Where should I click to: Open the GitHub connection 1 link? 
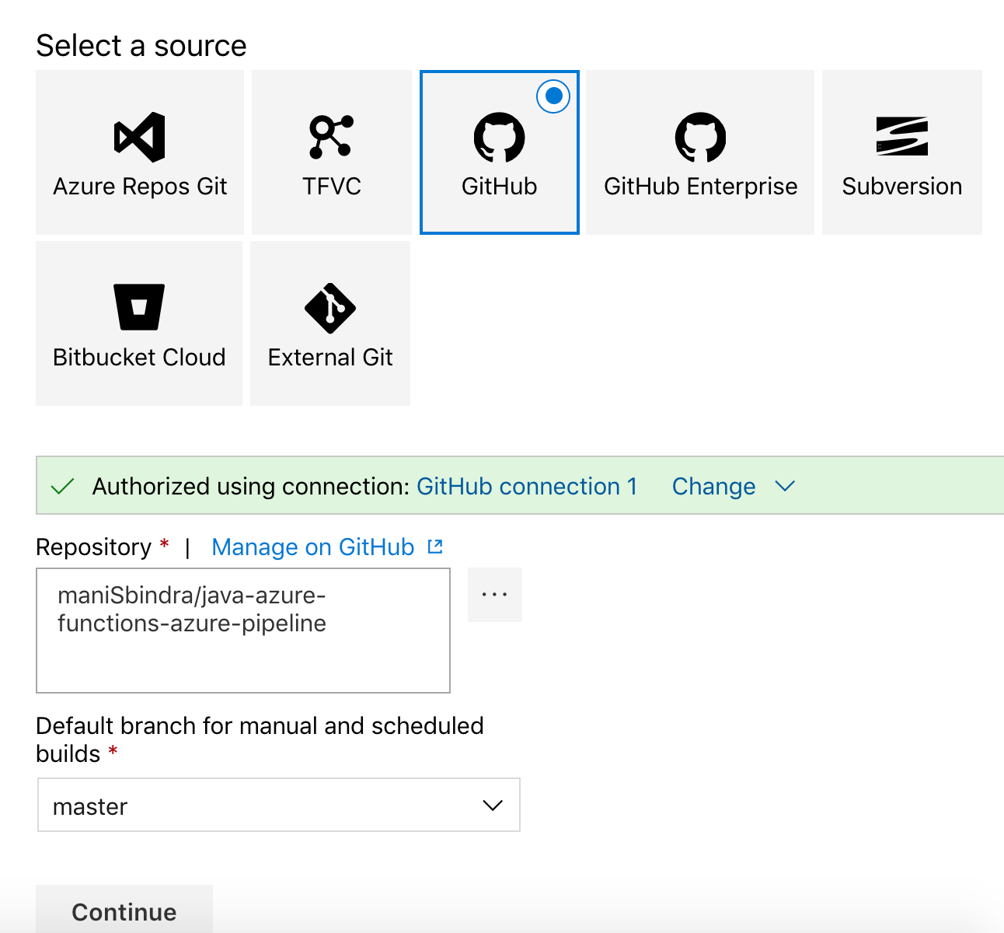tap(528, 486)
